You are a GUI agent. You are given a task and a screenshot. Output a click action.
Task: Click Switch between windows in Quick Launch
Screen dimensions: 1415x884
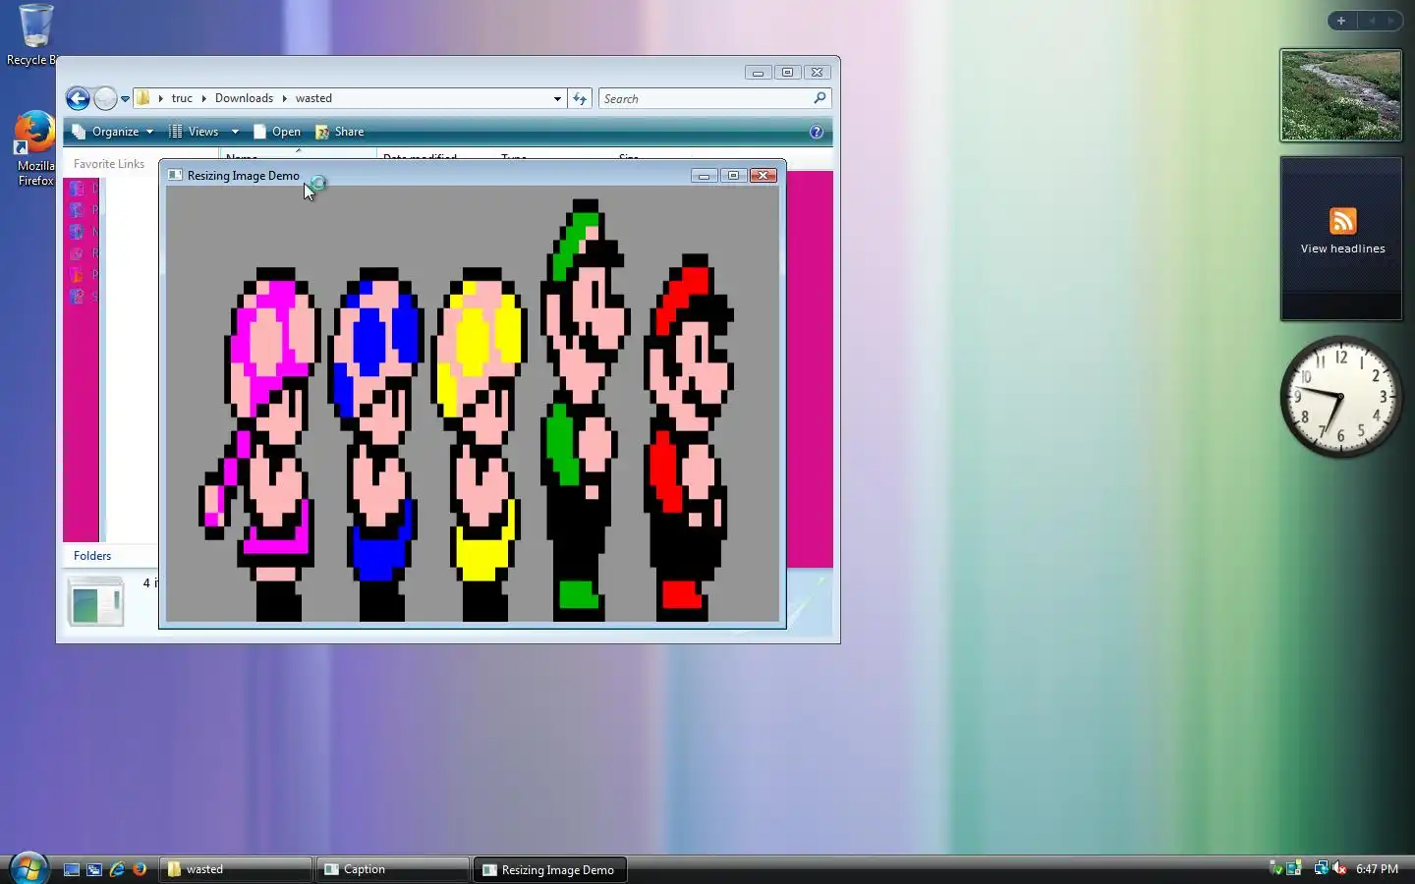click(94, 869)
